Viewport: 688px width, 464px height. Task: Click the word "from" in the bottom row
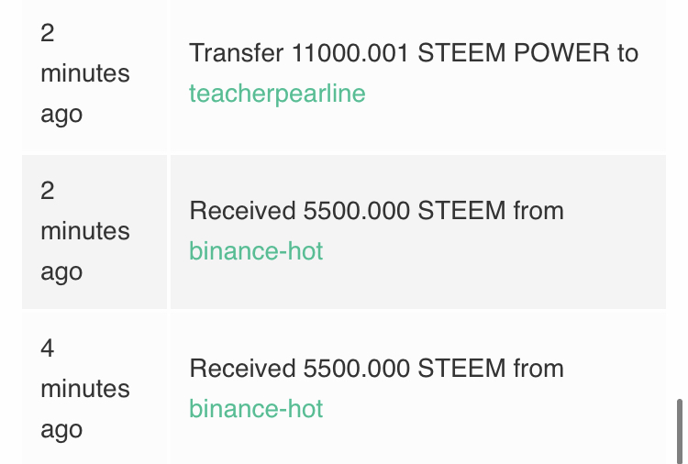[x=538, y=369]
